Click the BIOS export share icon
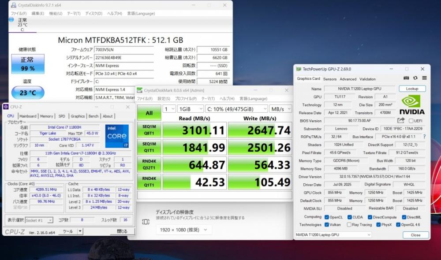This screenshot has width=441, height=260. (x=401, y=121)
